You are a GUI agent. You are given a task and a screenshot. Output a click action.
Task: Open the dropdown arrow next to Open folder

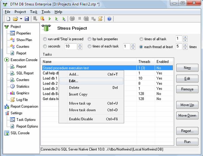click(x=21, y=19)
